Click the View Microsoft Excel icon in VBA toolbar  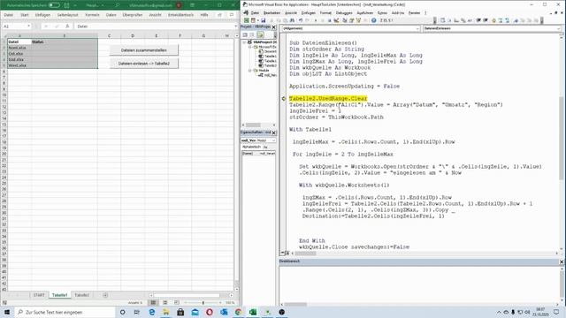247,20
